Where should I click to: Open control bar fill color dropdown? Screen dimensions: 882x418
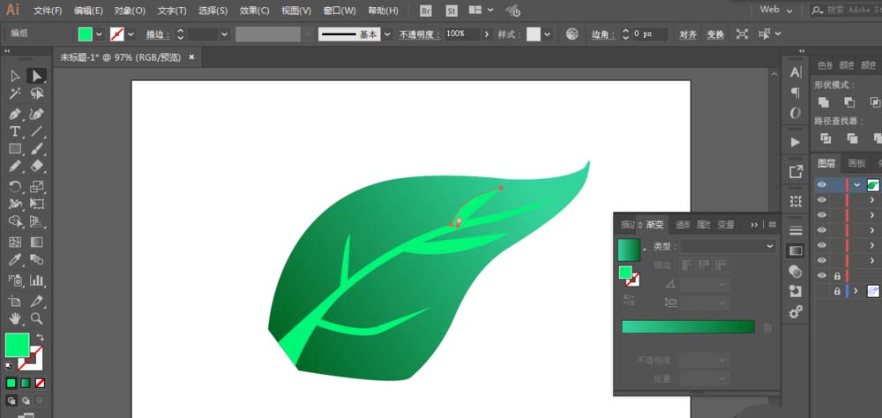click(100, 34)
